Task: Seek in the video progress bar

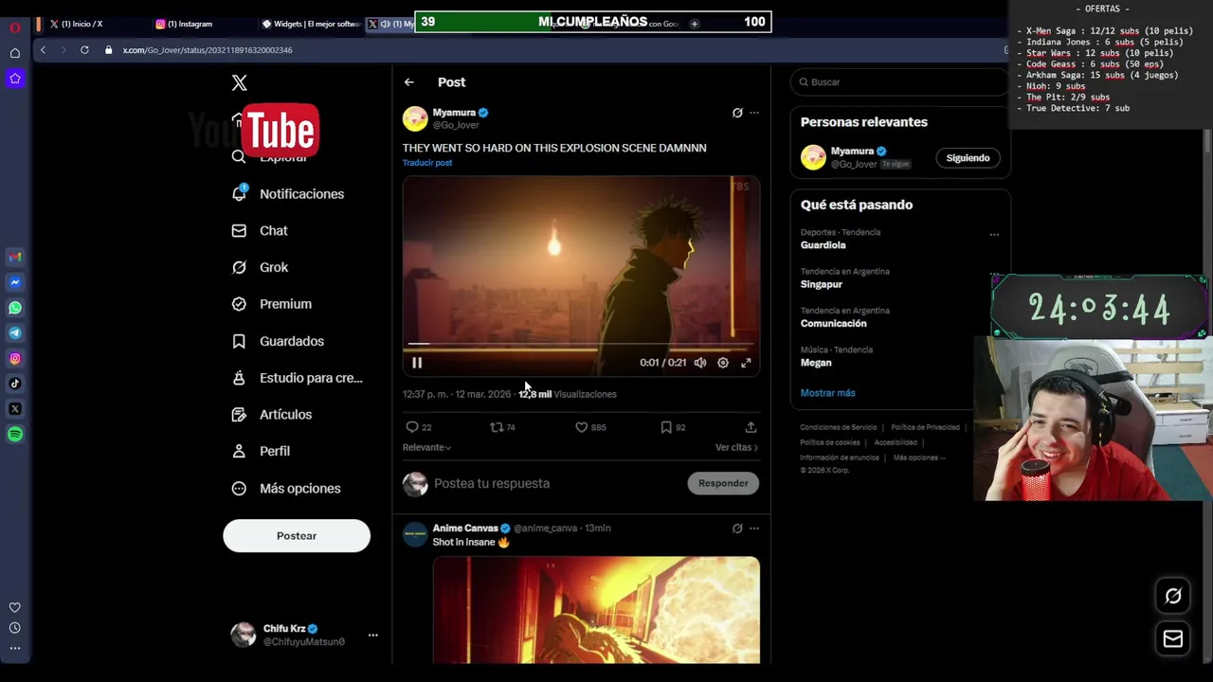Action: (581, 345)
